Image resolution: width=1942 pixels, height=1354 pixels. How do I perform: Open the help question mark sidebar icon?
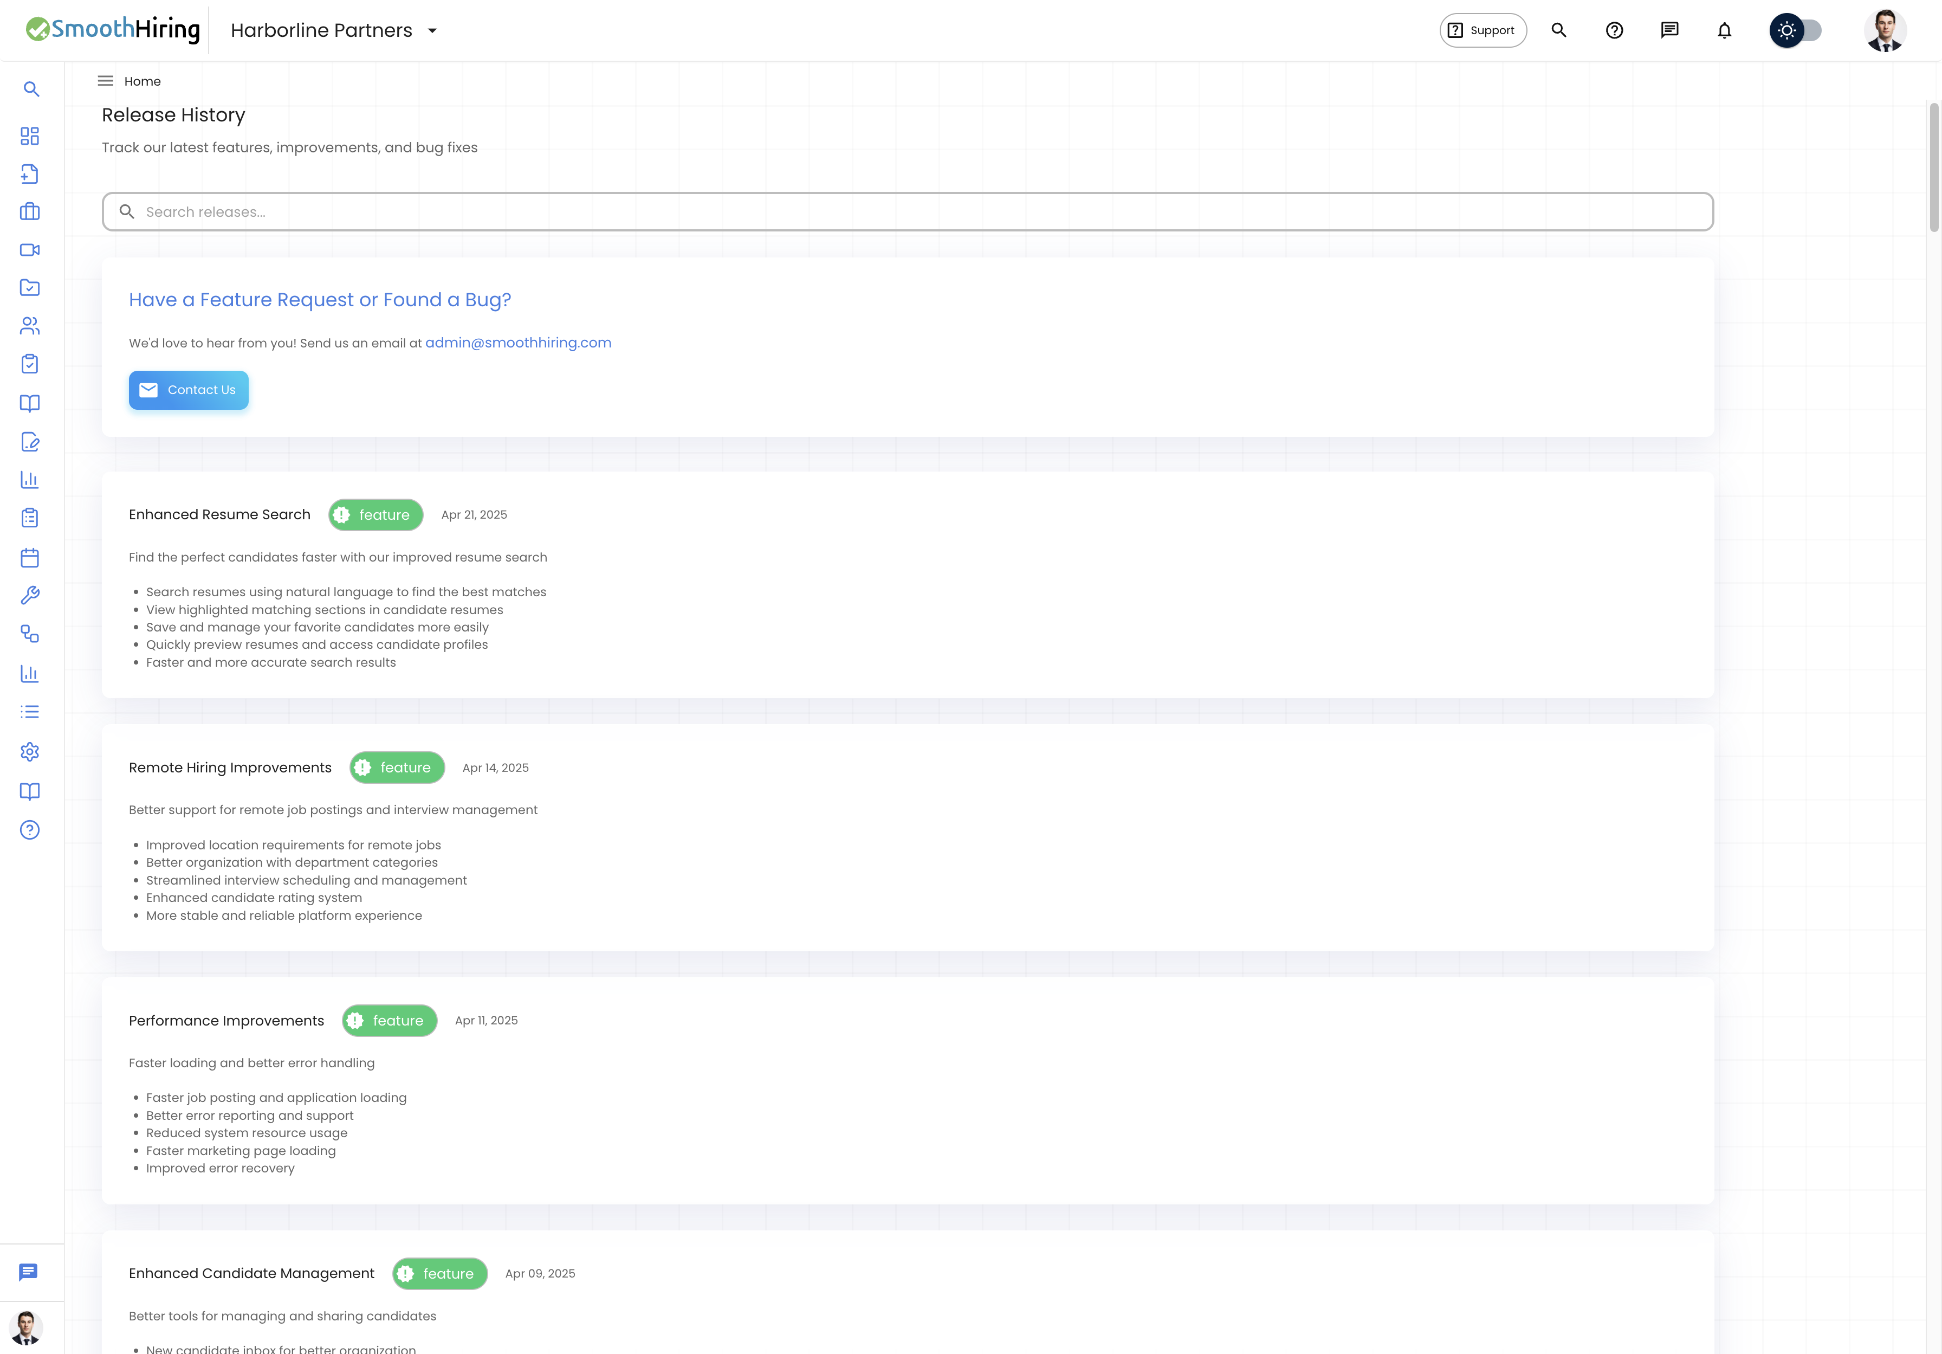pos(30,830)
